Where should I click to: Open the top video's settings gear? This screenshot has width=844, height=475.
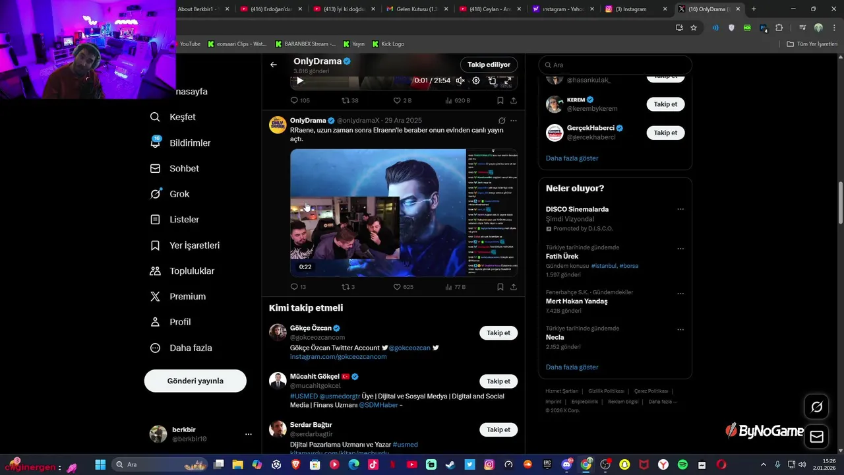476,80
